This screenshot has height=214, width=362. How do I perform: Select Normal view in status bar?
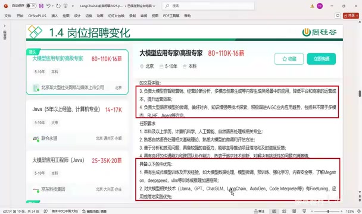click(274, 211)
